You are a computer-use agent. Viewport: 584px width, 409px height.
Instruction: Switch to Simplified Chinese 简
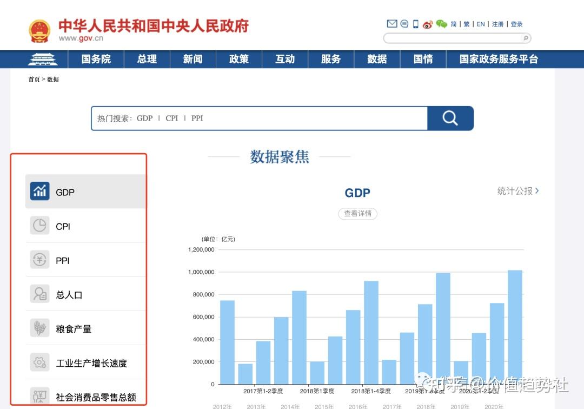[453, 24]
